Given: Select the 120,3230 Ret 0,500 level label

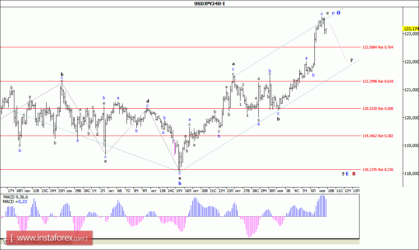Looking at the screenshot, I should (x=378, y=108).
